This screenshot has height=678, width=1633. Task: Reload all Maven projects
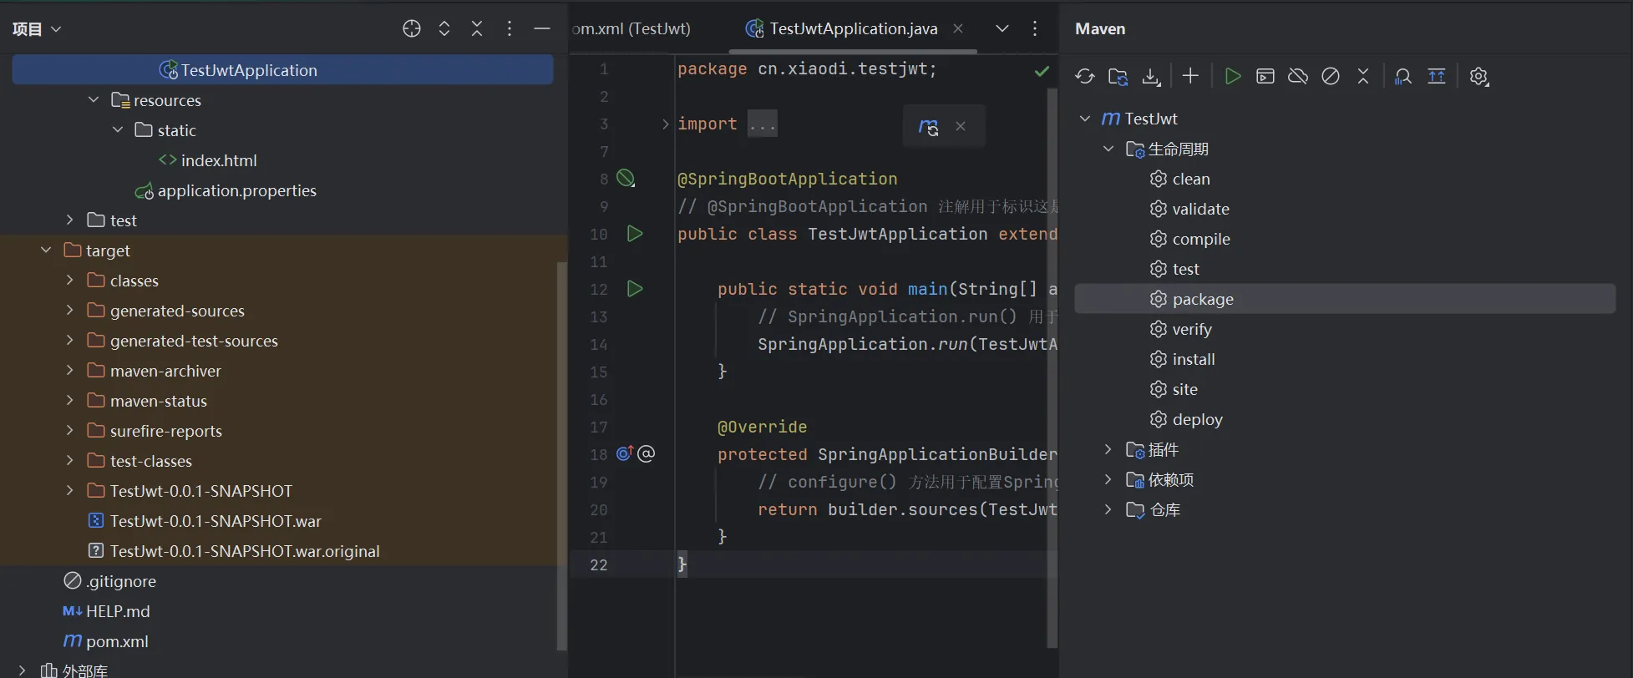pos(1084,77)
